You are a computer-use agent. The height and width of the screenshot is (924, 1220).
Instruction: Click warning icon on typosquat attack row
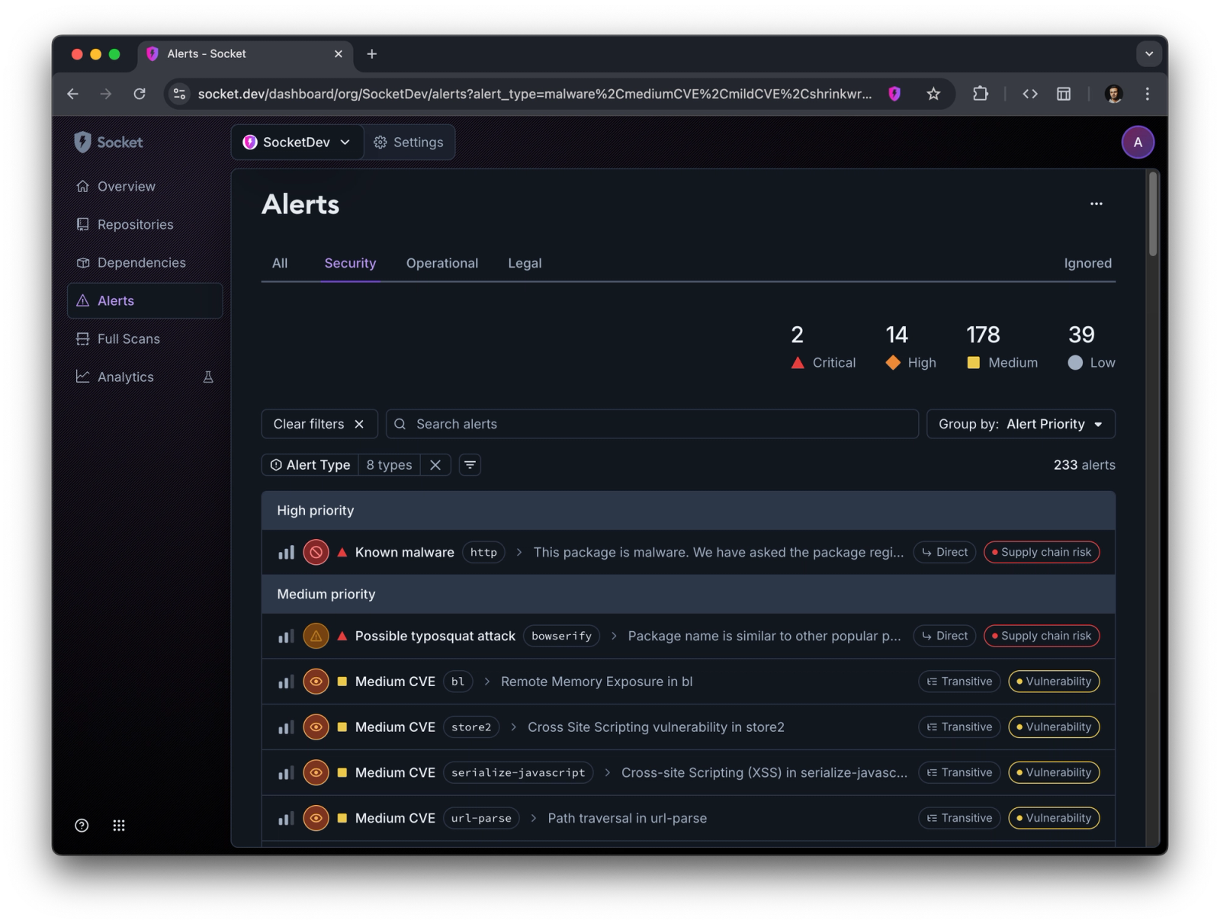316,636
